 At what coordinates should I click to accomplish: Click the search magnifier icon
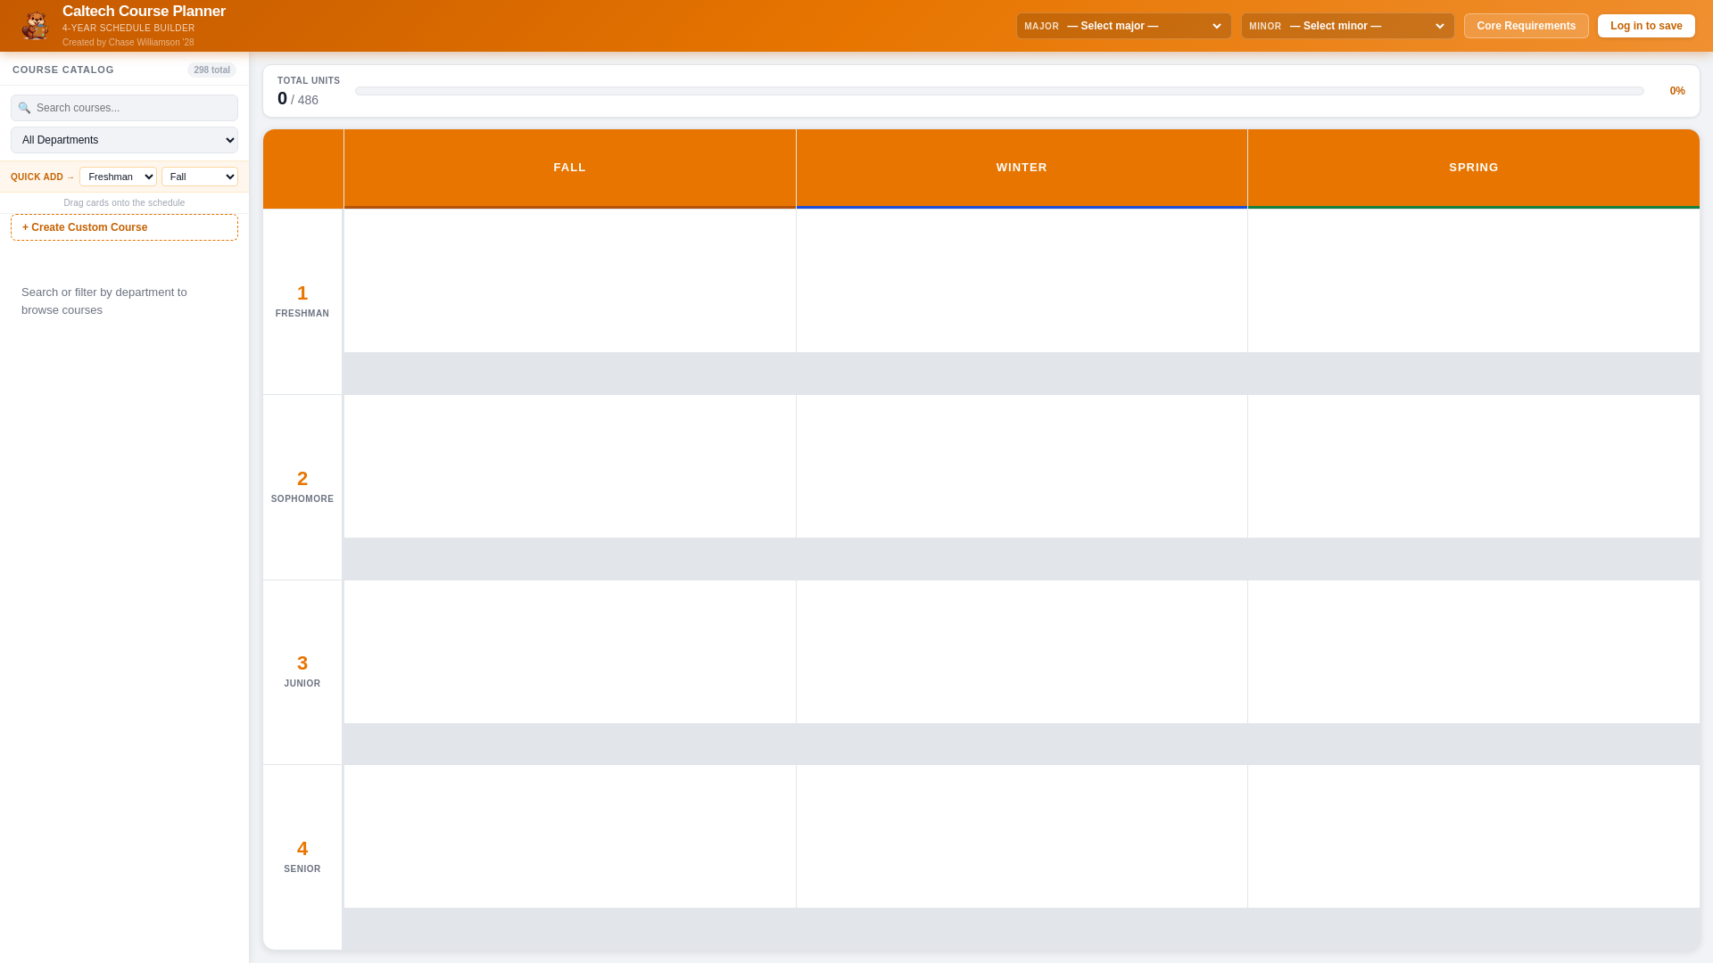24,108
